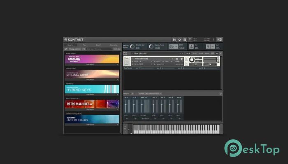This screenshot has height=164, width=288.
Task: Select rack page 17-32
Action: (x=194, y=53)
